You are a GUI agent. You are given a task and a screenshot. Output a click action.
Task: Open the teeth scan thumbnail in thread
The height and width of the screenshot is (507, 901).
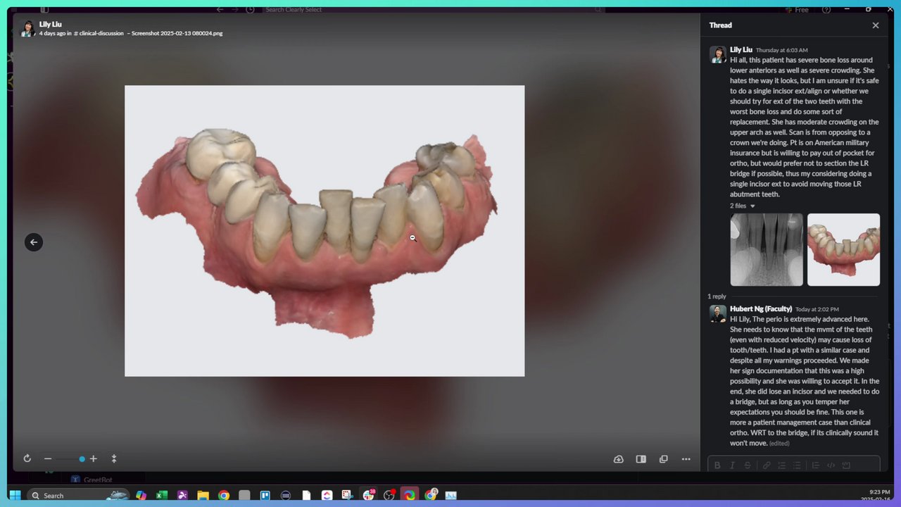(843, 250)
